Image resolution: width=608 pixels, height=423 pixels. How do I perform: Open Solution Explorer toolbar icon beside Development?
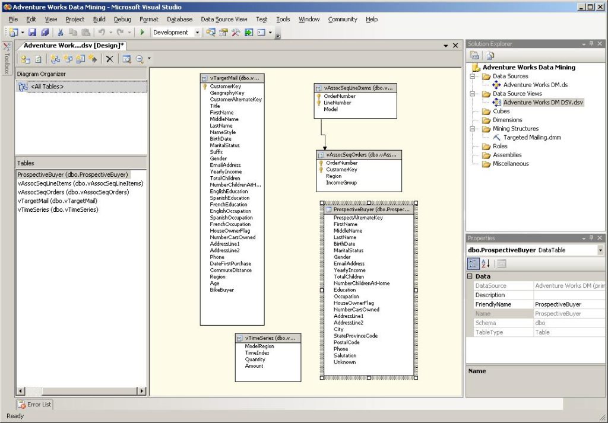(211, 33)
